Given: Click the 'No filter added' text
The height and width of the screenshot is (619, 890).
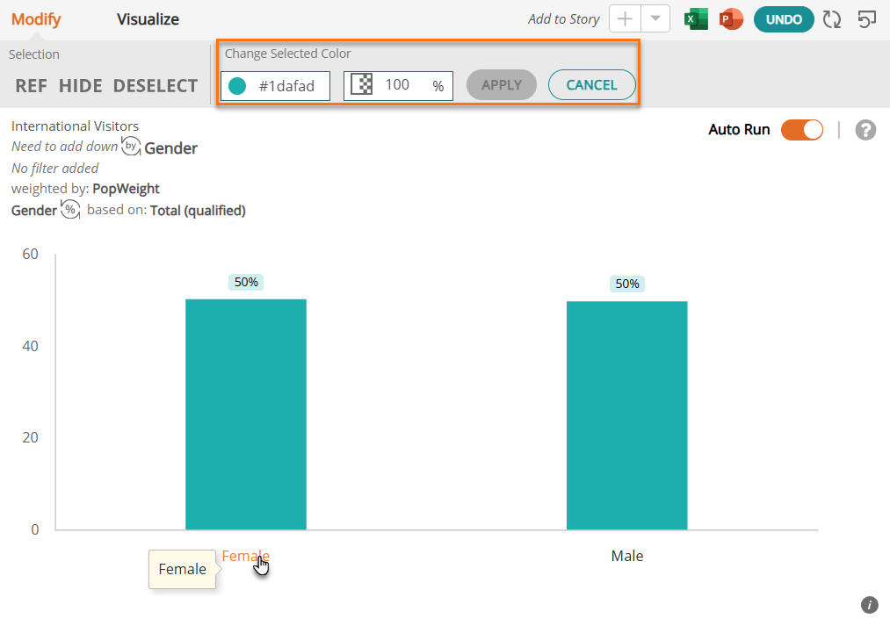Looking at the screenshot, I should (55, 169).
